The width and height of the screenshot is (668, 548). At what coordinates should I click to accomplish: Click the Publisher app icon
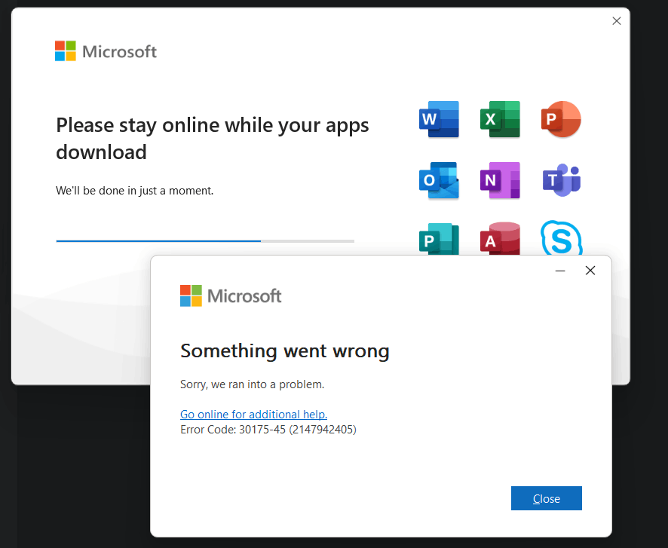(439, 238)
